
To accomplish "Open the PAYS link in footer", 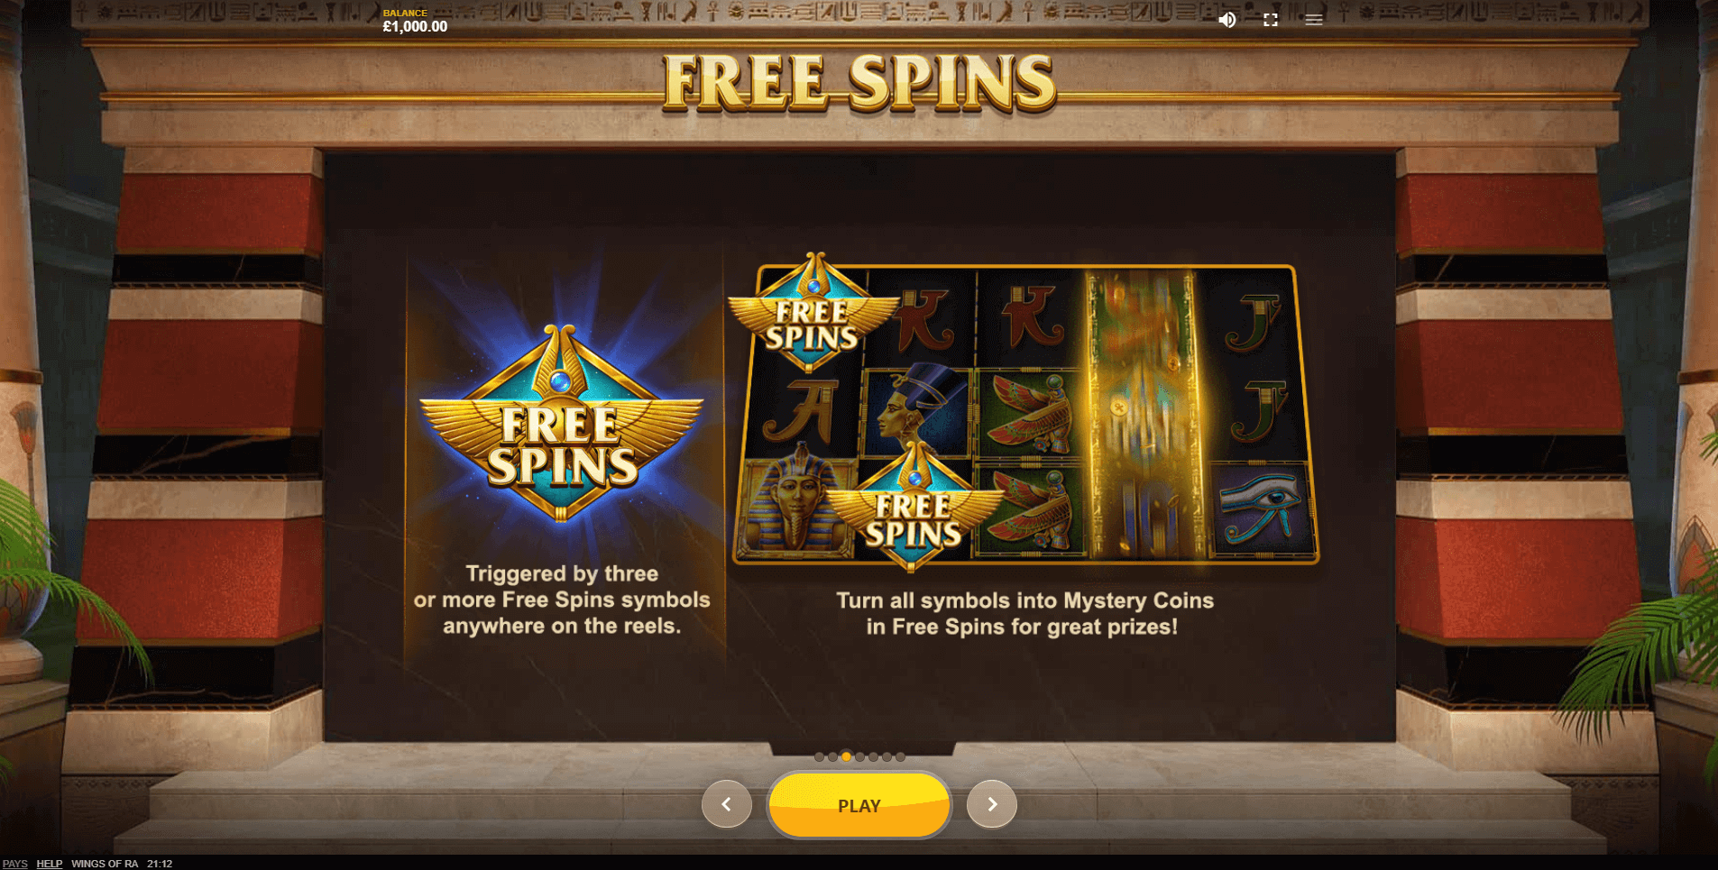I will [15, 864].
